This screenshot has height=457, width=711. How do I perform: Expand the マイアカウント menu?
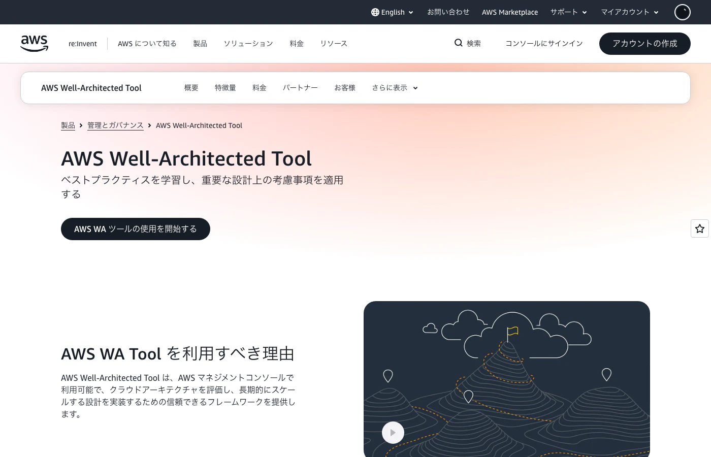point(630,12)
